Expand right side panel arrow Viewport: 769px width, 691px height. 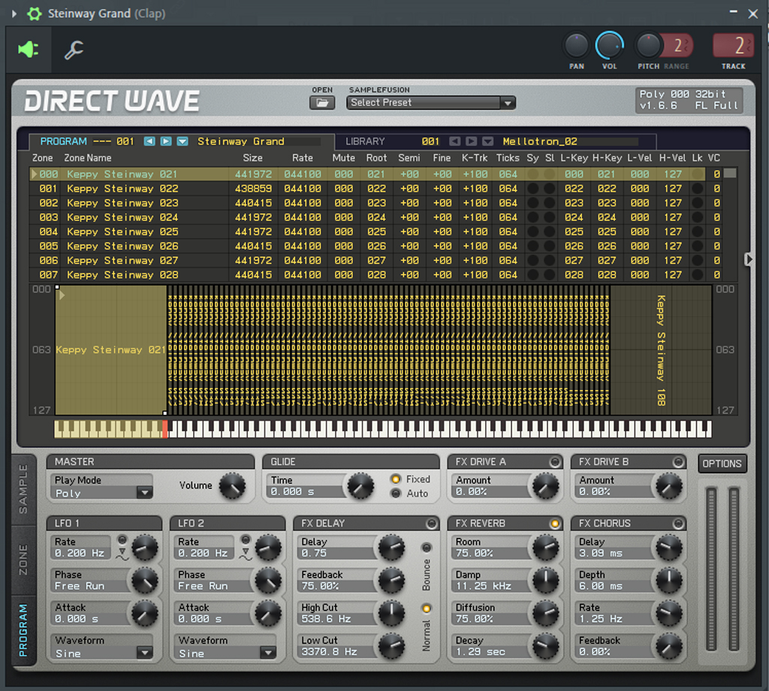tap(748, 259)
